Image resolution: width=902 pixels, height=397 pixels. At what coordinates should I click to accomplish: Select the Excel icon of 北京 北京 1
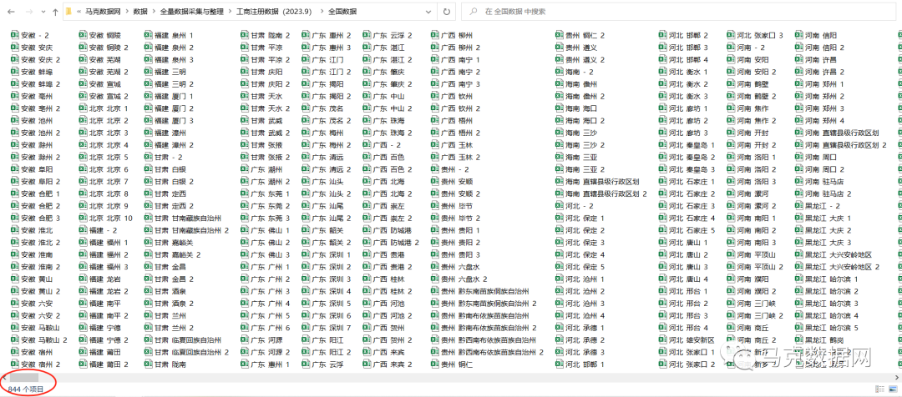[83, 108]
